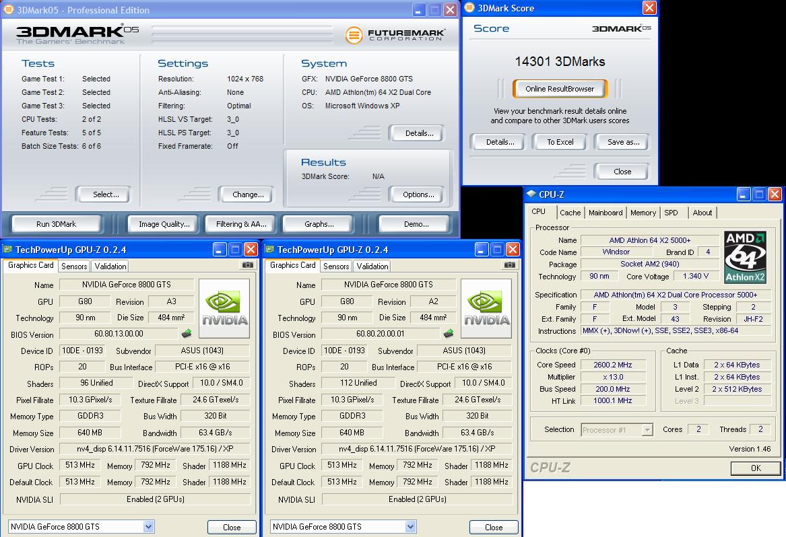Viewport: 786px width, 537px height.
Task: Click the CPU-Z title bar icon
Action: [x=531, y=194]
